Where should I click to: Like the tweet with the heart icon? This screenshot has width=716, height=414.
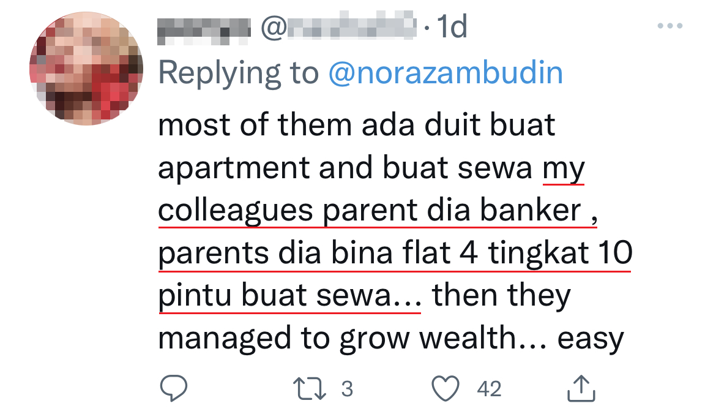click(x=446, y=388)
